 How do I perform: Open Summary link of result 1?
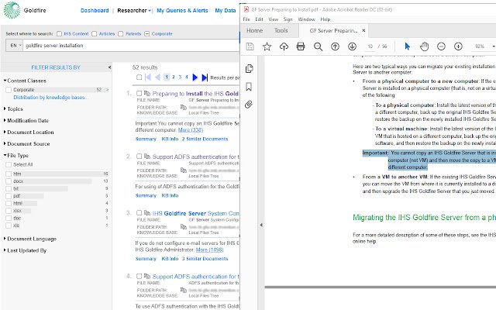point(146,139)
